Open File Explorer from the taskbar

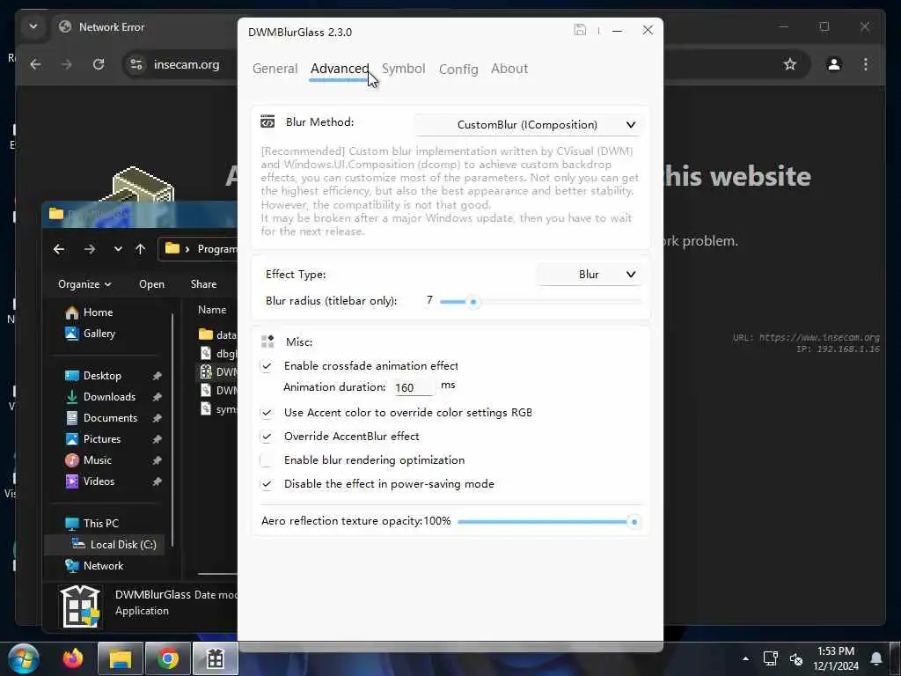click(x=120, y=658)
